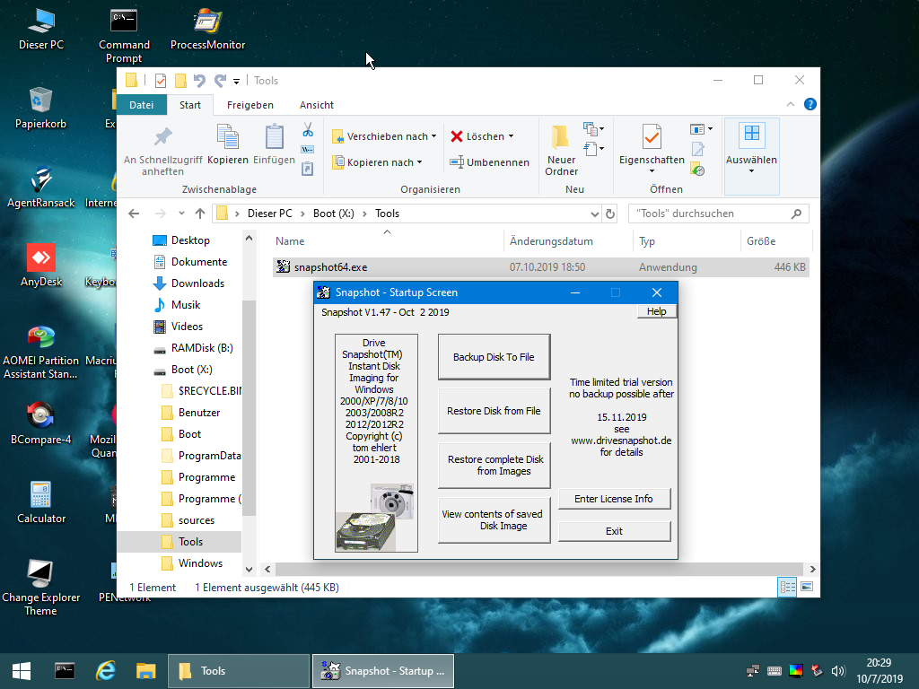Screen dimensions: 919x689
Task: Click the Backup Disk To File button
Action: pyautogui.click(x=493, y=357)
